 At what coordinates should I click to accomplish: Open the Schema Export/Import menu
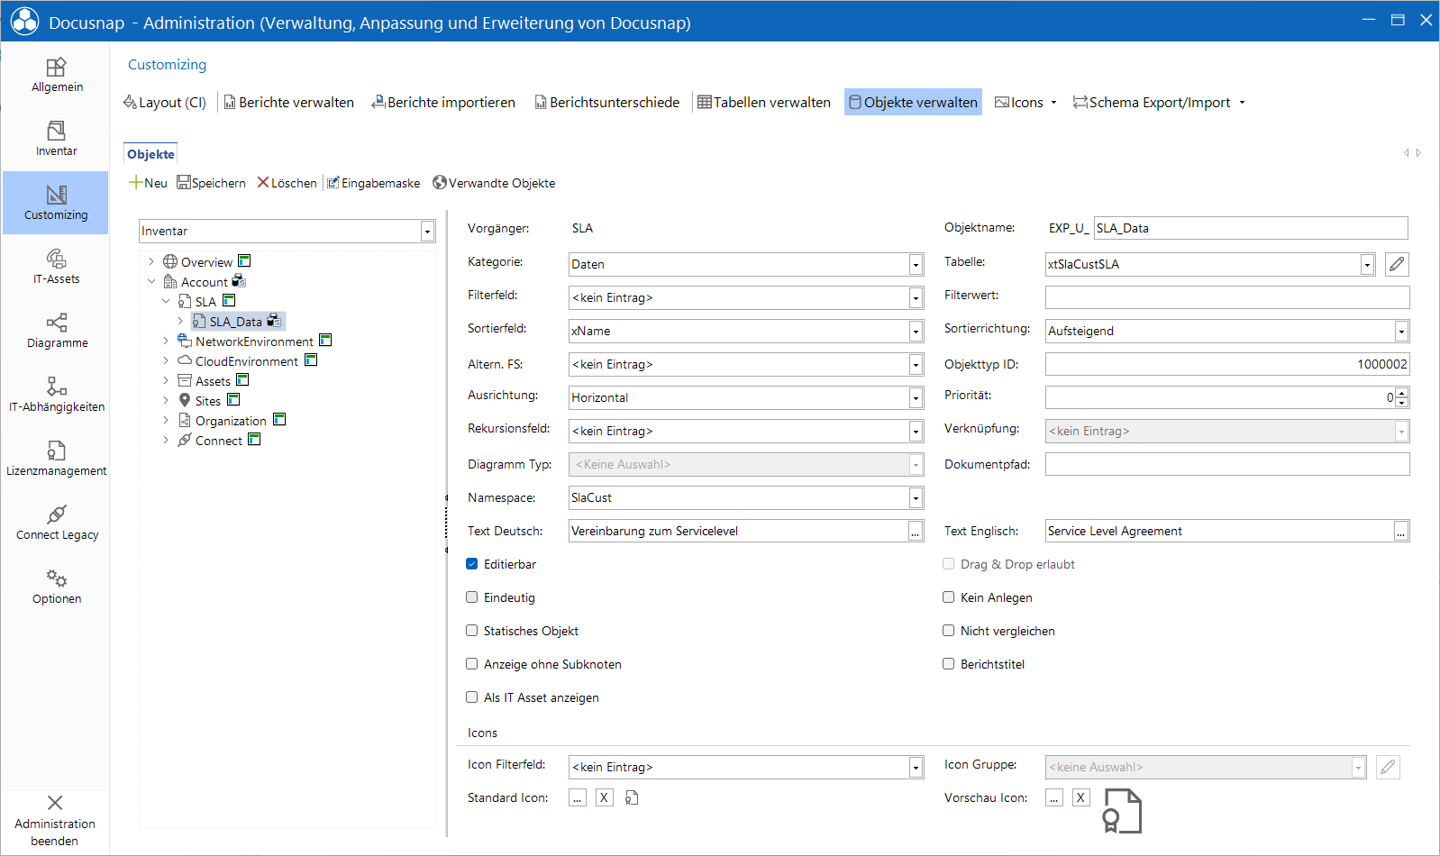pos(1159,103)
